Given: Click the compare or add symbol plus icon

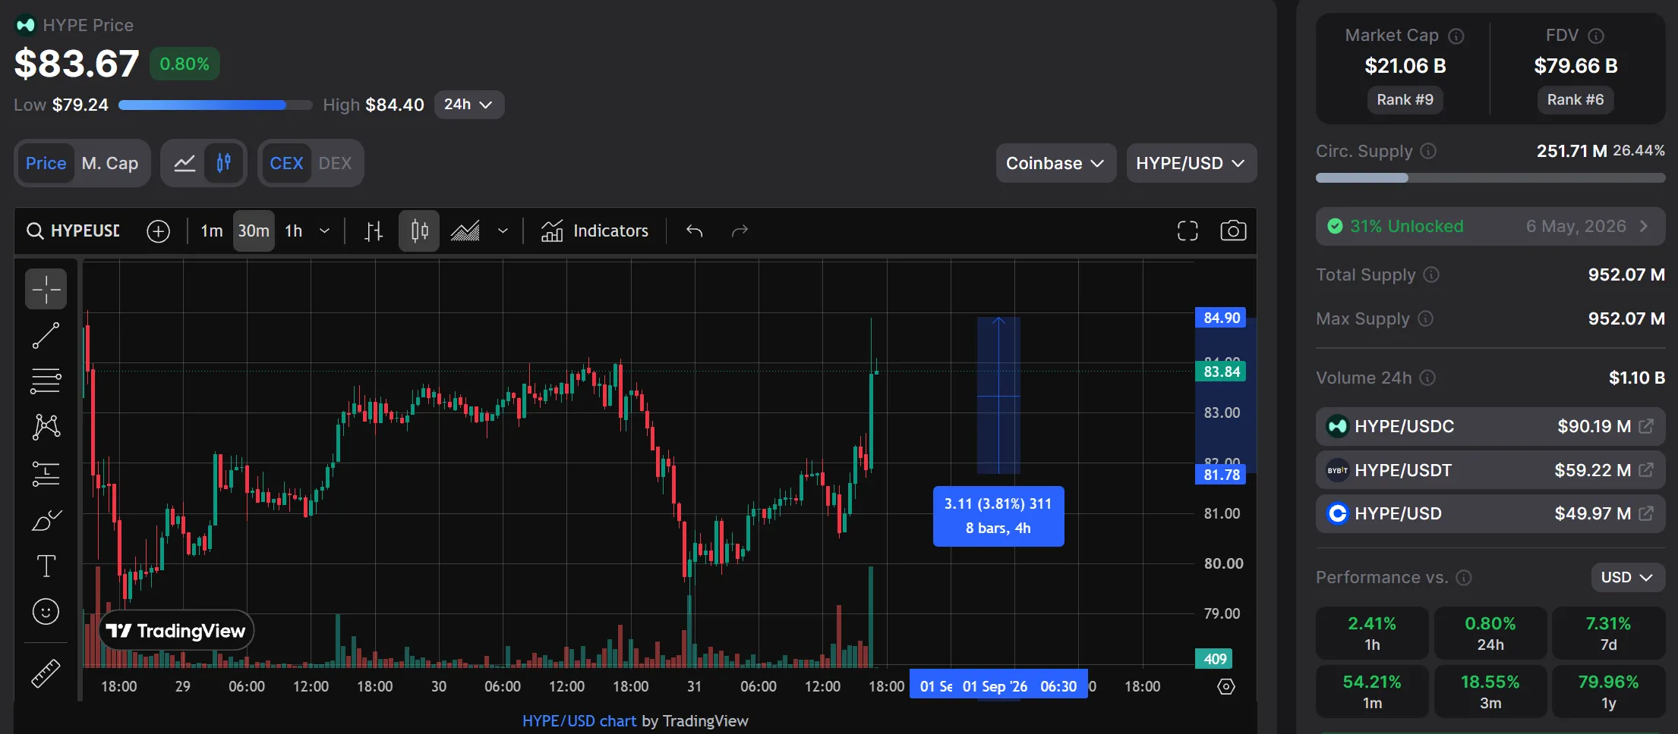Looking at the screenshot, I should pos(158,231).
